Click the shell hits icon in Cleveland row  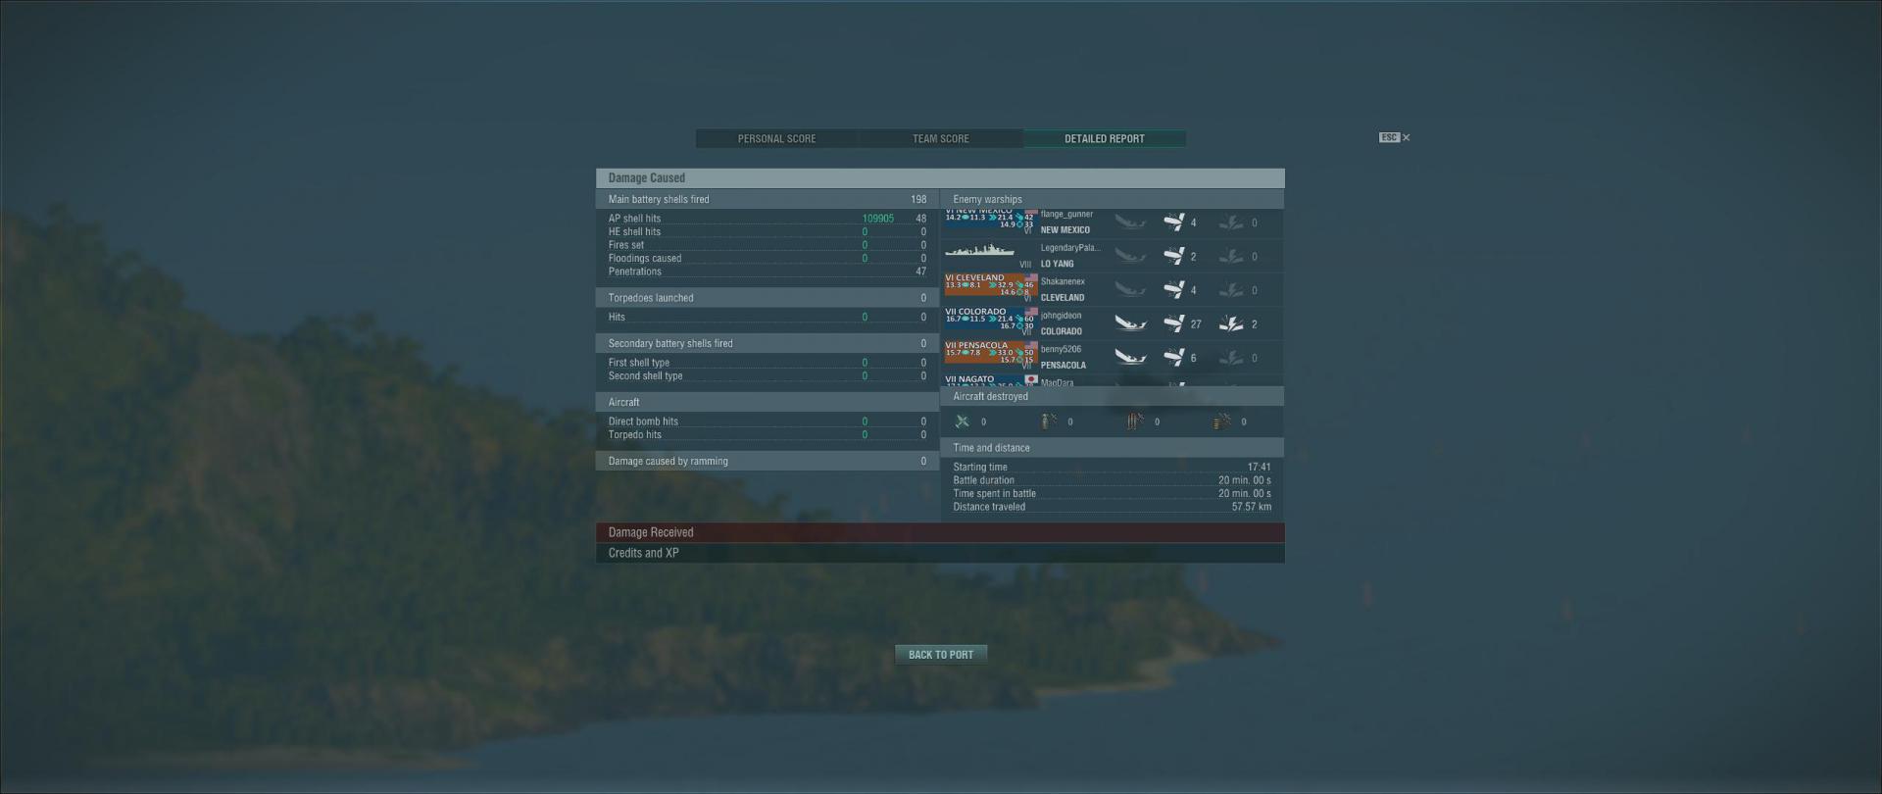(x=1173, y=289)
